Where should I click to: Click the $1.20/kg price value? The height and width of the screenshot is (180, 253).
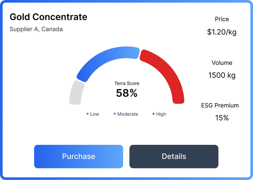coord(222,32)
